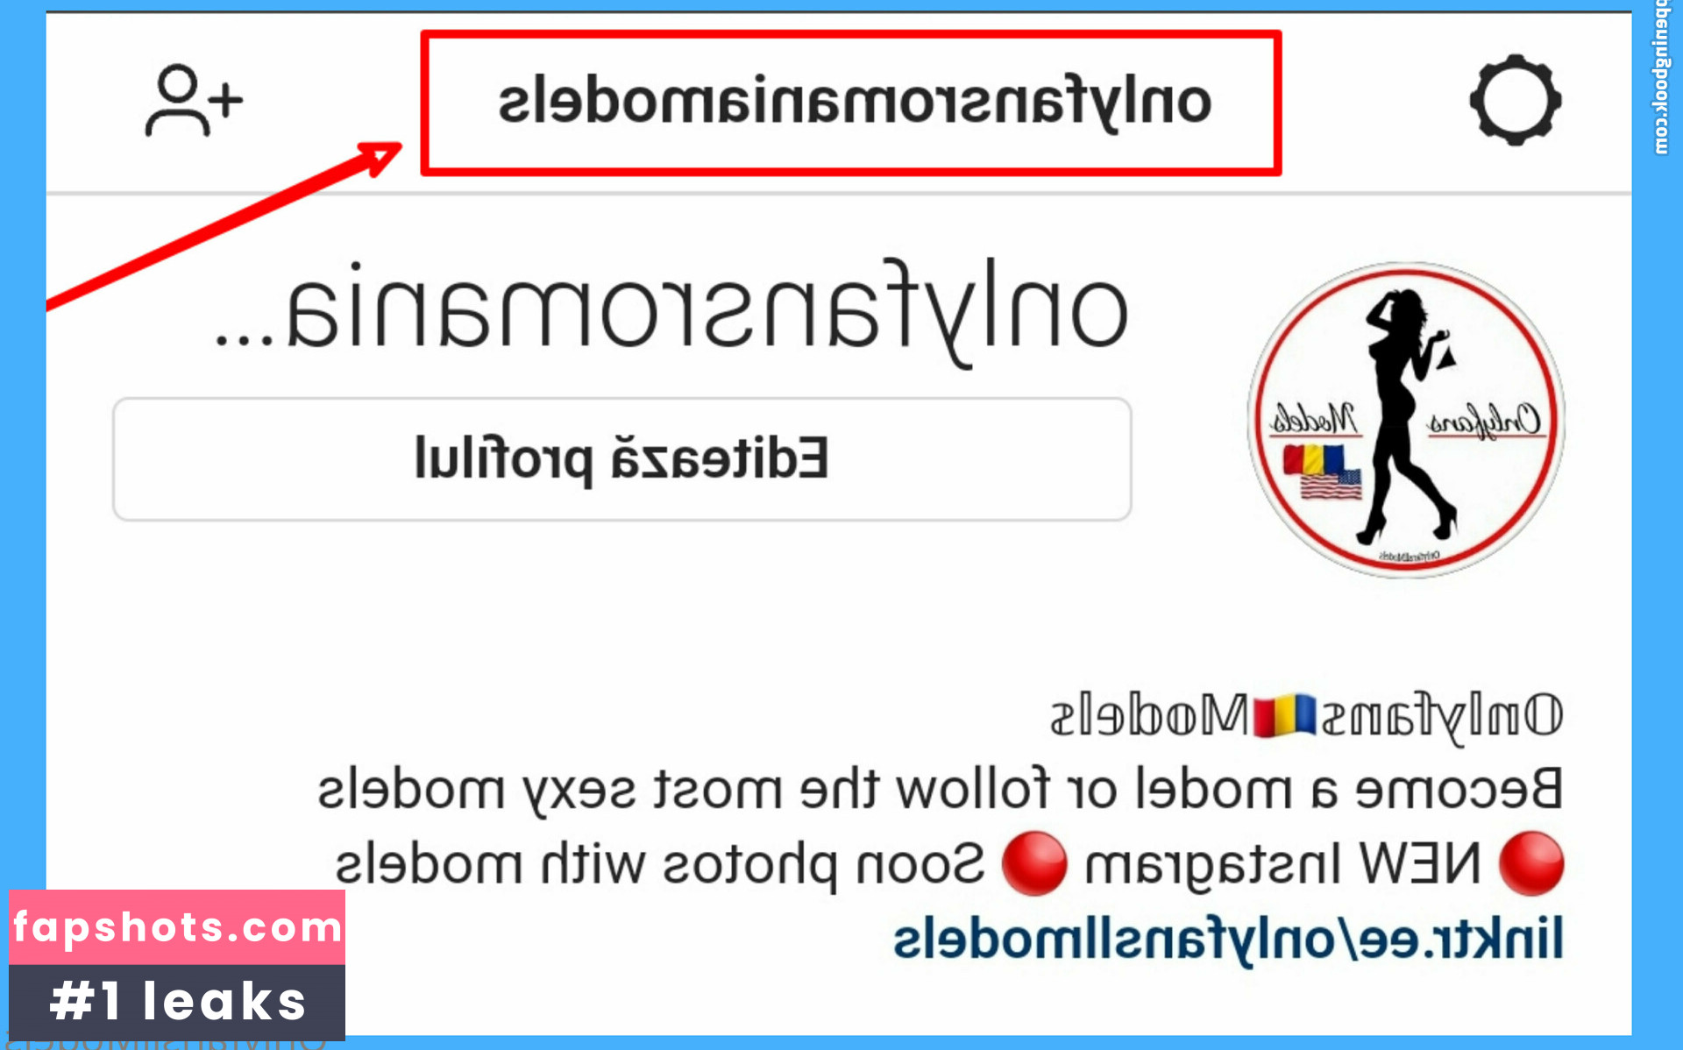Image resolution: width=1683 pixels, height=1050 pixels.
Task: Select the onlyfansromaniamodels username in red box
Action: coord(854,103)
